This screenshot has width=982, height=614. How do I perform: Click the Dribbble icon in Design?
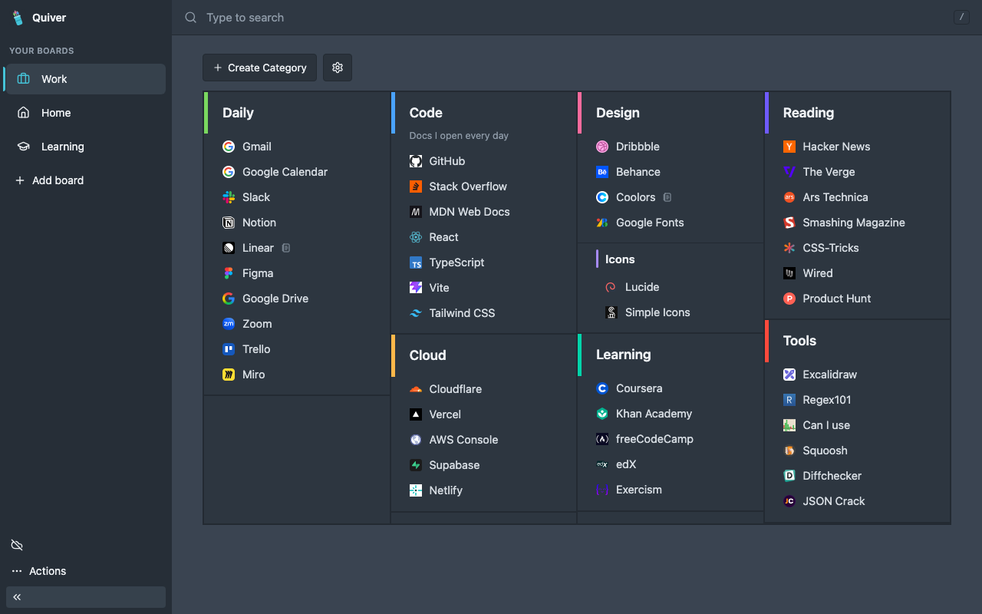[x=602, y=147]
